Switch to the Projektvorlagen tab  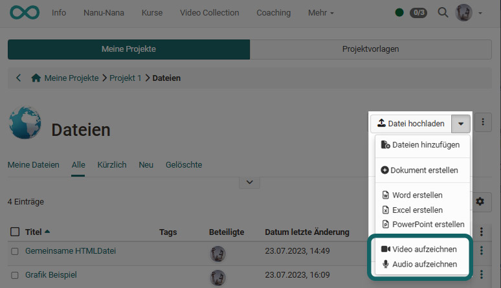pos(370,49)
